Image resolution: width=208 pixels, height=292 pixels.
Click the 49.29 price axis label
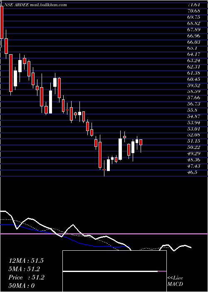[x=194, y=154]
